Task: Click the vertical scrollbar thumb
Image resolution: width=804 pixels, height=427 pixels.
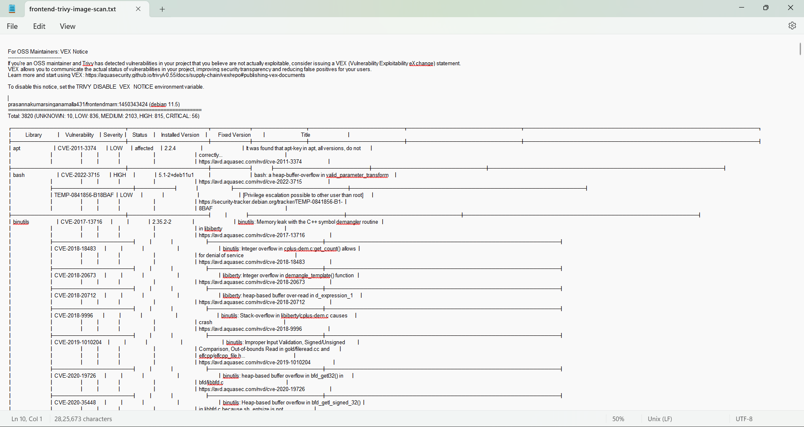Action: (800, 49)
